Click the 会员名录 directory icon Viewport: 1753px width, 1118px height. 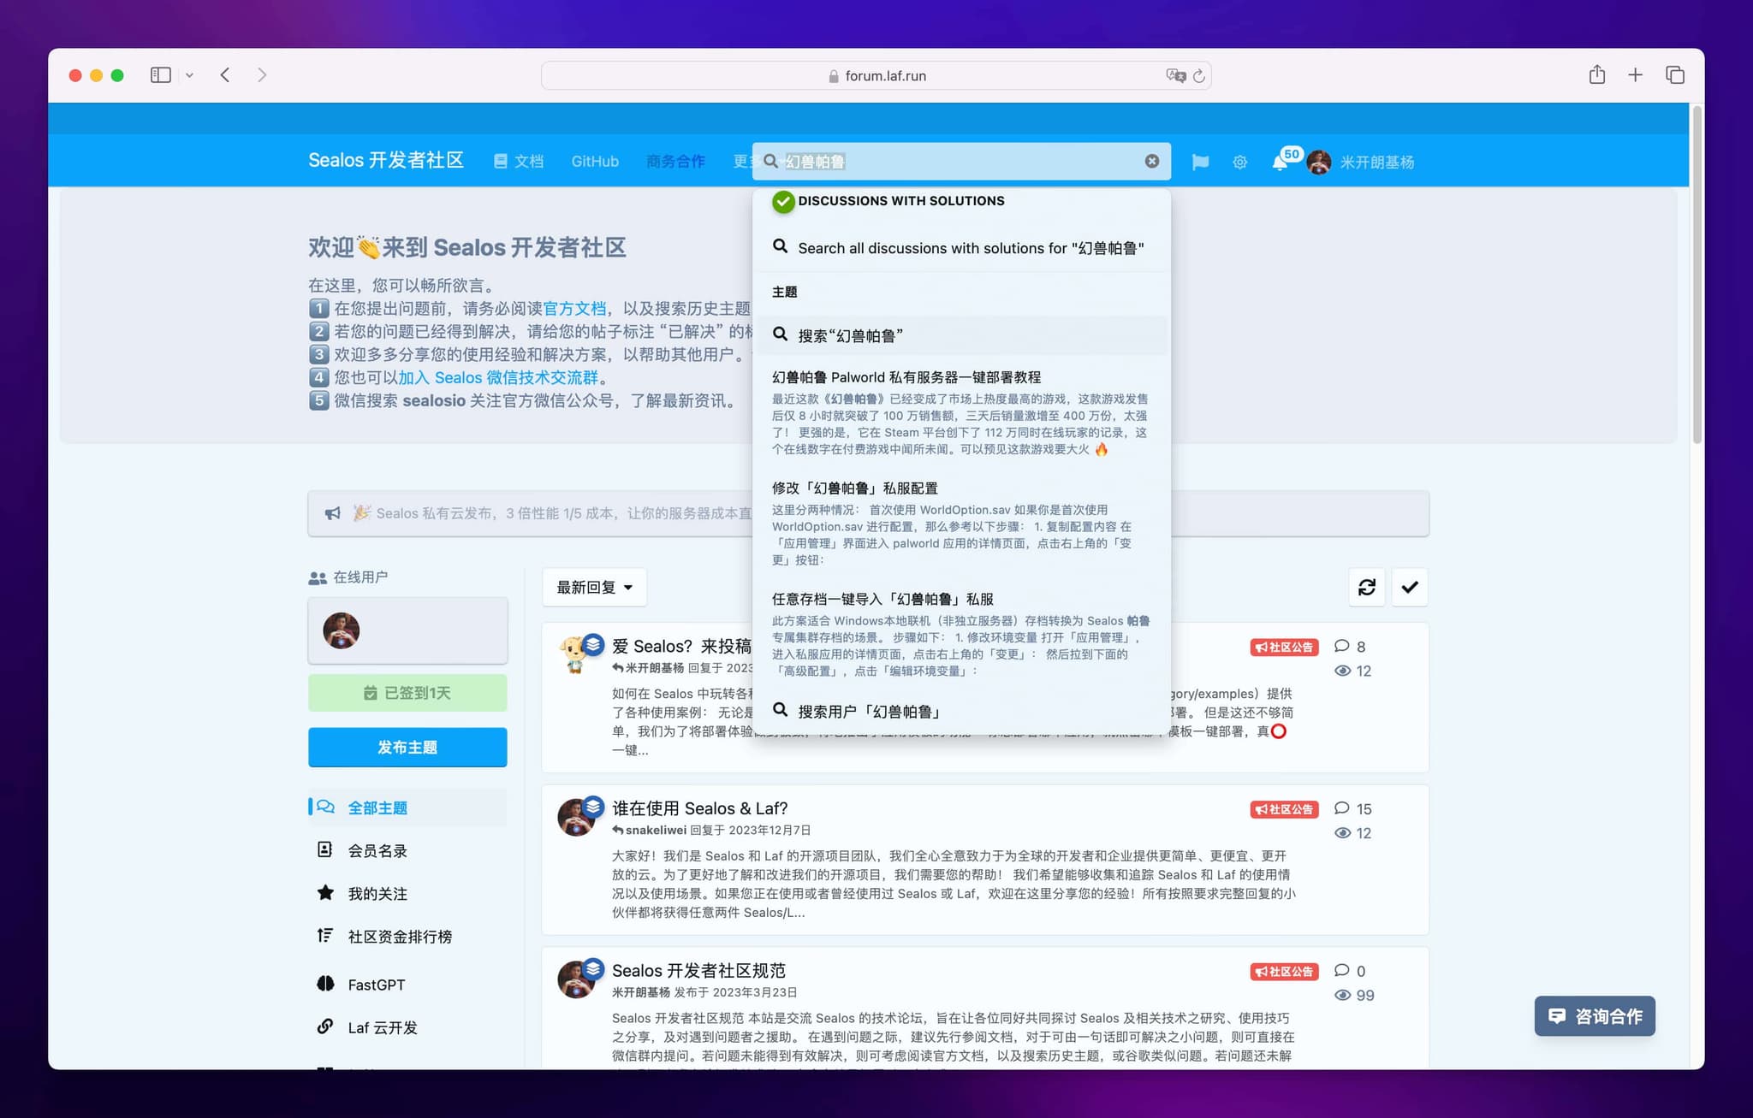point(325,850)
